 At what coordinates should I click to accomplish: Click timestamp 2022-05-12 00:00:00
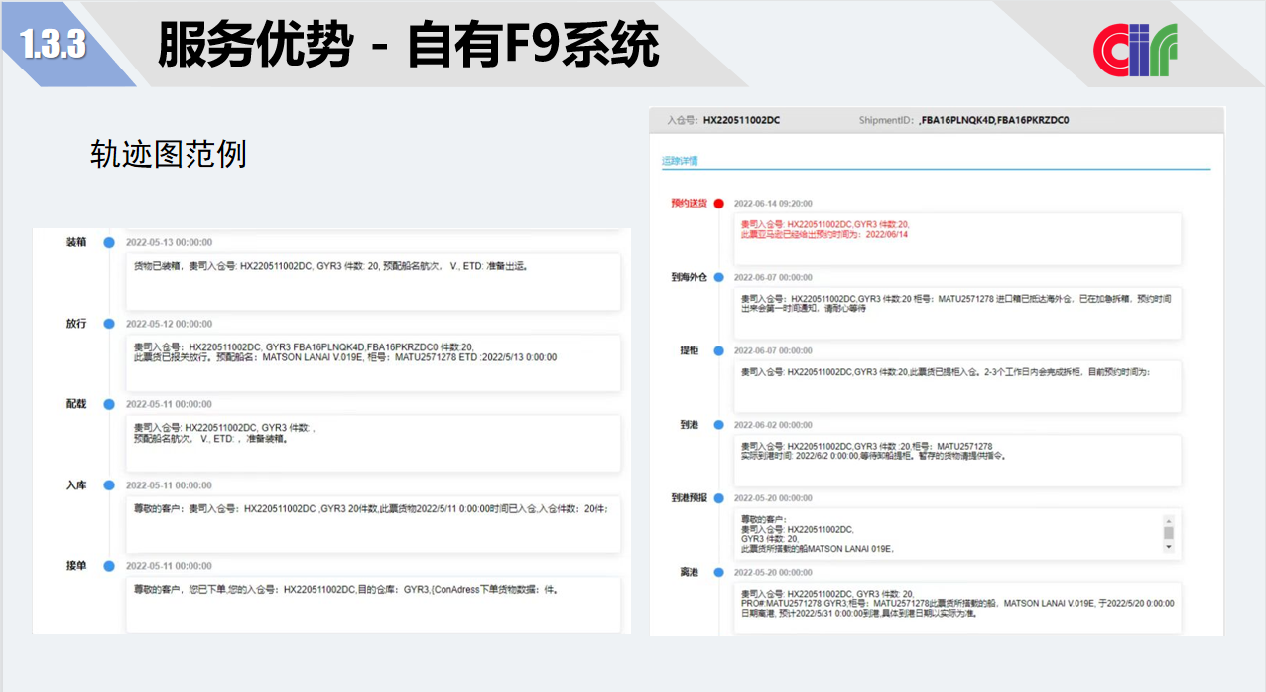[x=169, y=324]
